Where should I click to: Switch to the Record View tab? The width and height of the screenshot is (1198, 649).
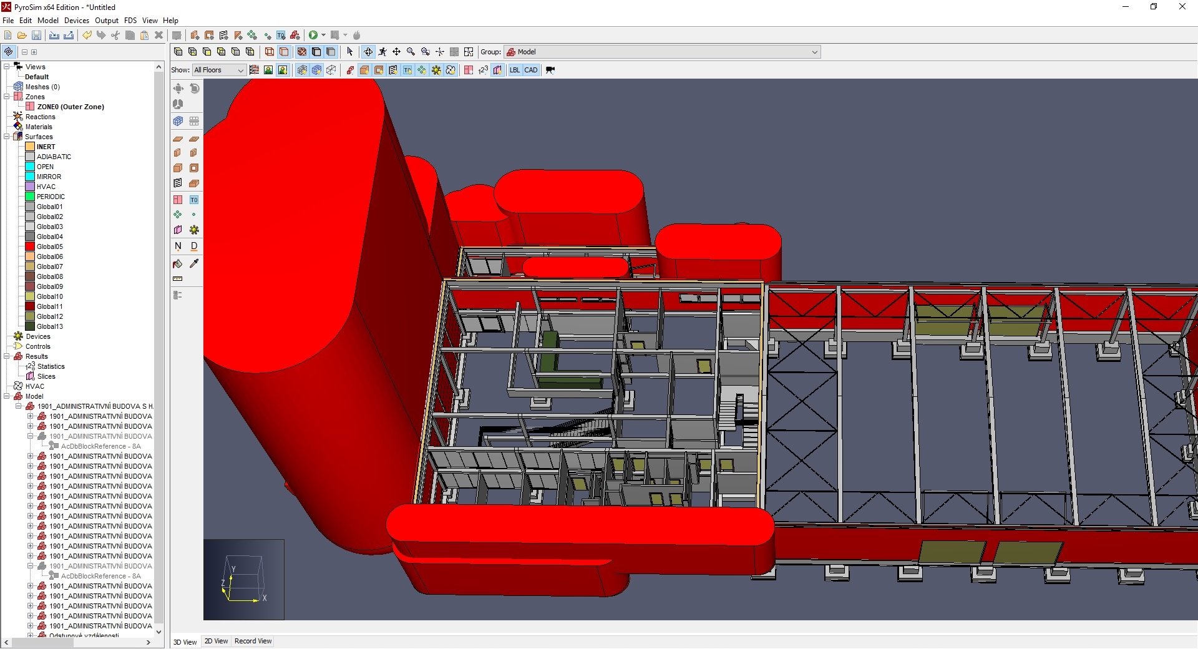(x=253, y=642)
